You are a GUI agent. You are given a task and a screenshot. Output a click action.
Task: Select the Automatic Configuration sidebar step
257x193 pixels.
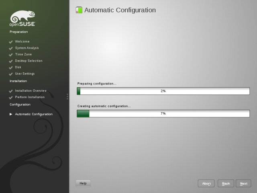(x=34, y=114)
